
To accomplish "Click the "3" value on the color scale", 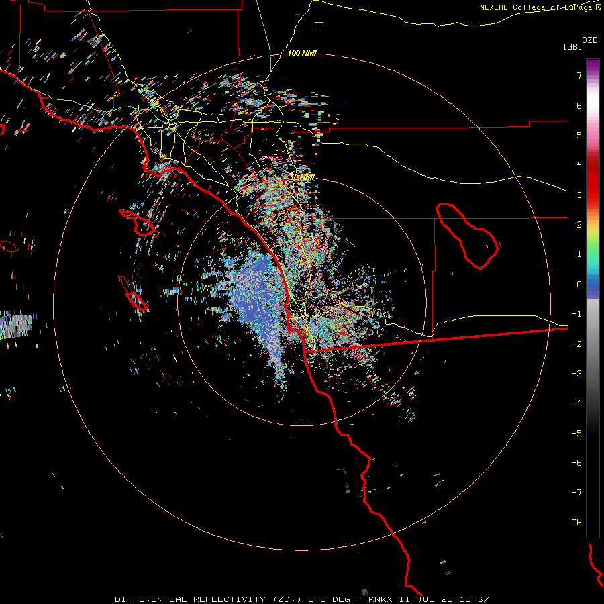I will 579,195.
